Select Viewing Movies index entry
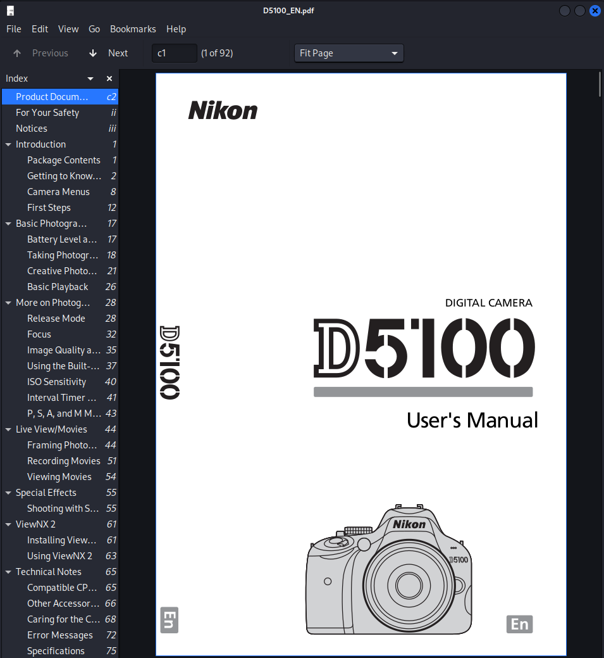This screenshot has width=604, height=658. [x=60, y=477]
